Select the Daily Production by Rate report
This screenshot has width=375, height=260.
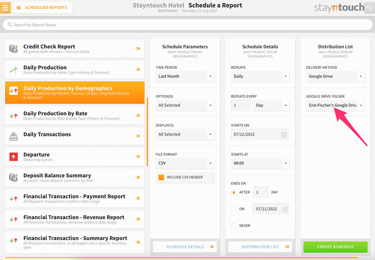click(75, 115)
